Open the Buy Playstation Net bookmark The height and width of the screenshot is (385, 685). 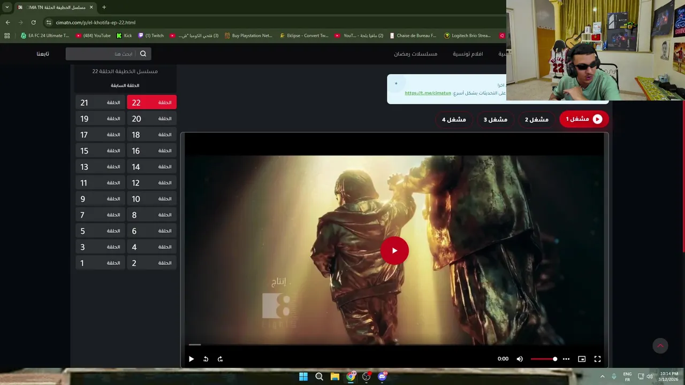click(x=248, y=36)
